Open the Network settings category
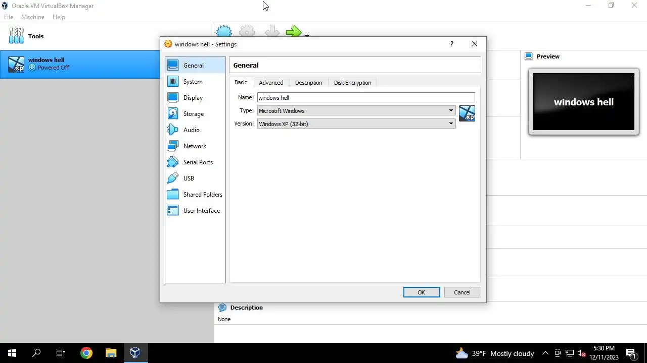The height and width of the screenshot is (363, 647). (x=195, y=146)
